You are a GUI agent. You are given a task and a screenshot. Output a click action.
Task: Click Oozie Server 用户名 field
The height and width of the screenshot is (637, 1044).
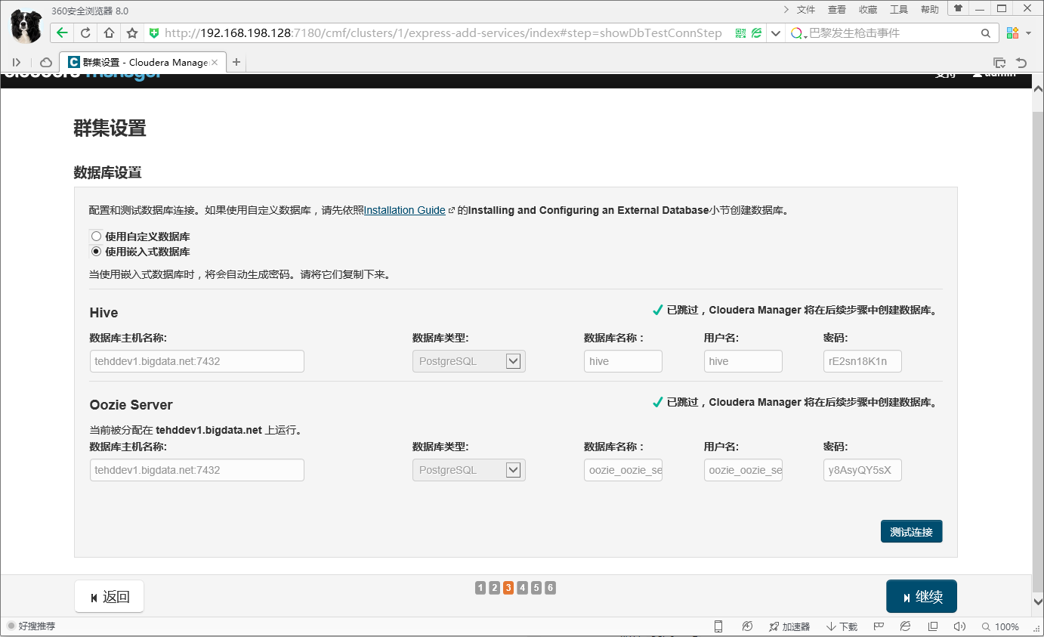click(x=743, y=470)
